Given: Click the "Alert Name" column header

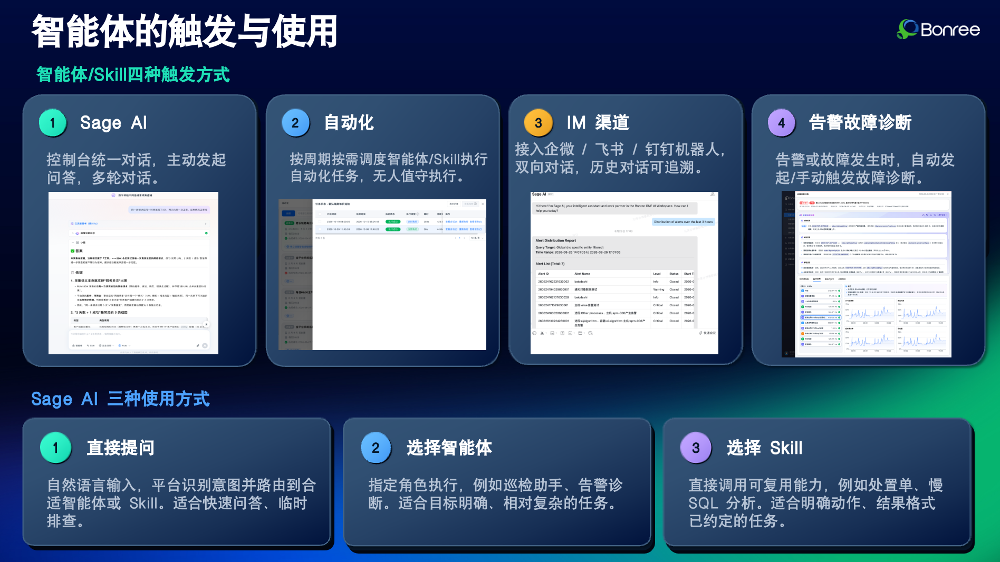Looking at the screenshot, I should 582,274.
